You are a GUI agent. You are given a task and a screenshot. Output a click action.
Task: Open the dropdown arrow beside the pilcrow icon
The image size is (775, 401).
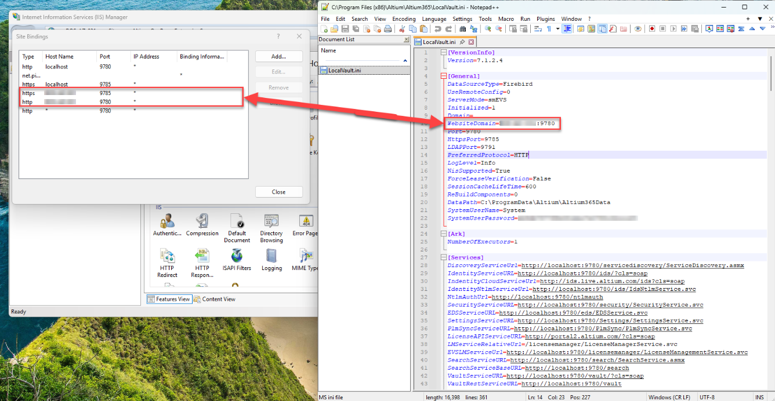pyautogui.click(x=558, y=28)
